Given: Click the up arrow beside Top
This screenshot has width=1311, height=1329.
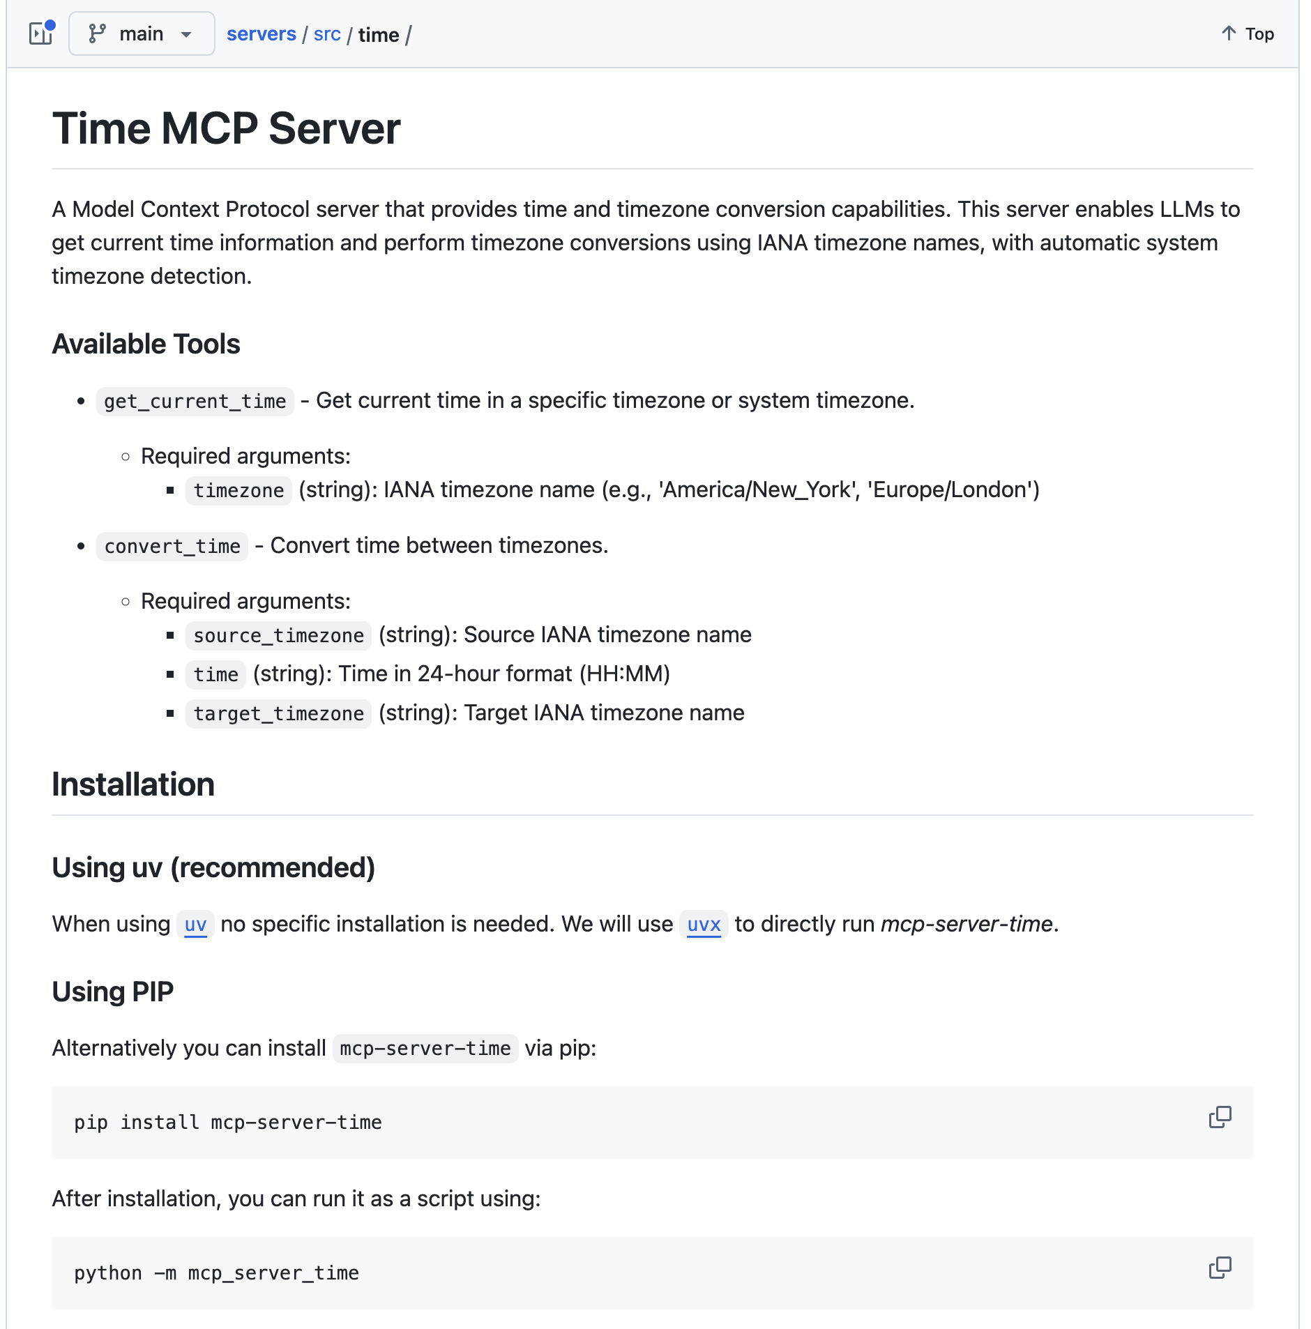Looking at the screenshot, I should (1229, 33).
